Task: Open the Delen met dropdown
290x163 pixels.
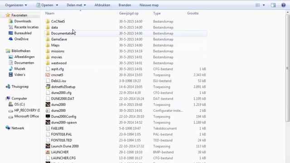Action: (76, 5)
